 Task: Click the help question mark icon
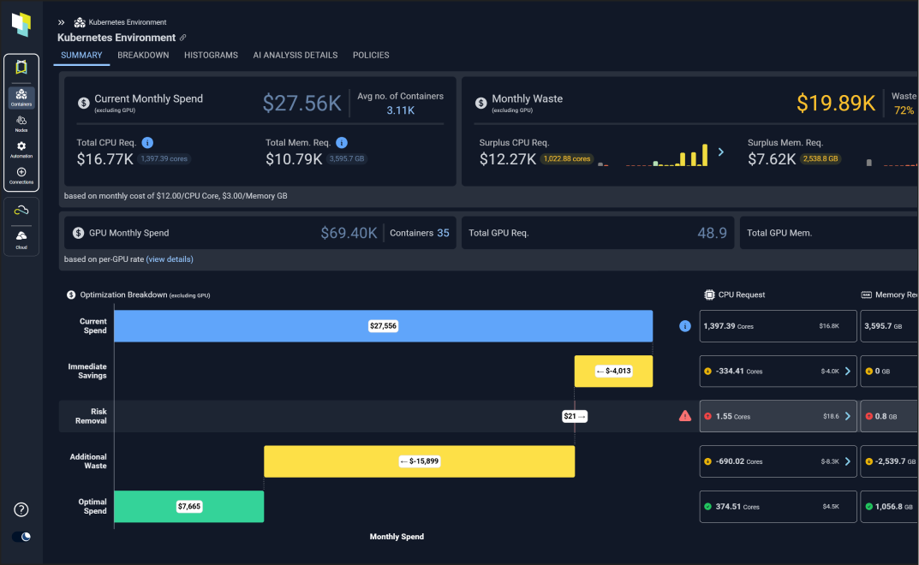pyautogui.click(x=21, y=509)
